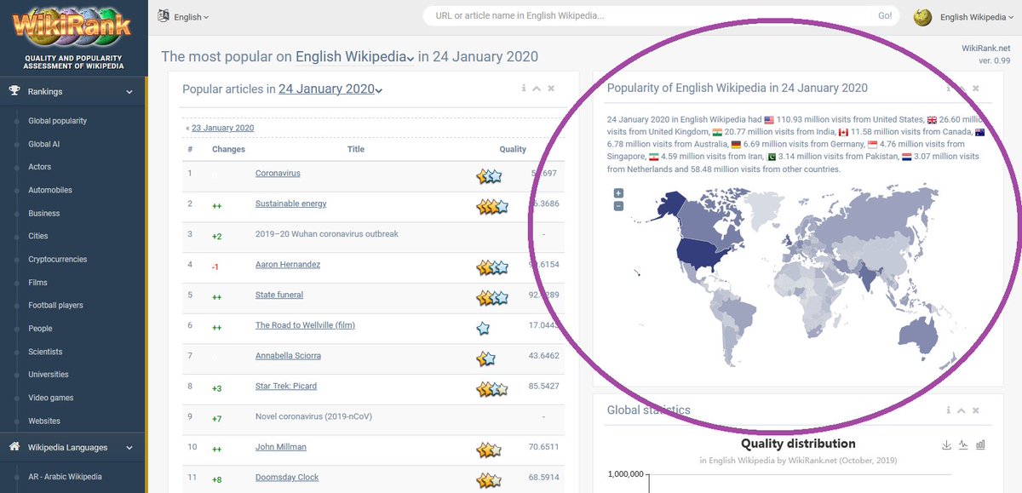
Task: Click the Canada flag icon
Action: tap(843, 132)
